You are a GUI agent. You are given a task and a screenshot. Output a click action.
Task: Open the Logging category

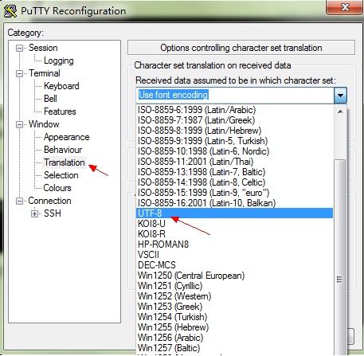59,61
